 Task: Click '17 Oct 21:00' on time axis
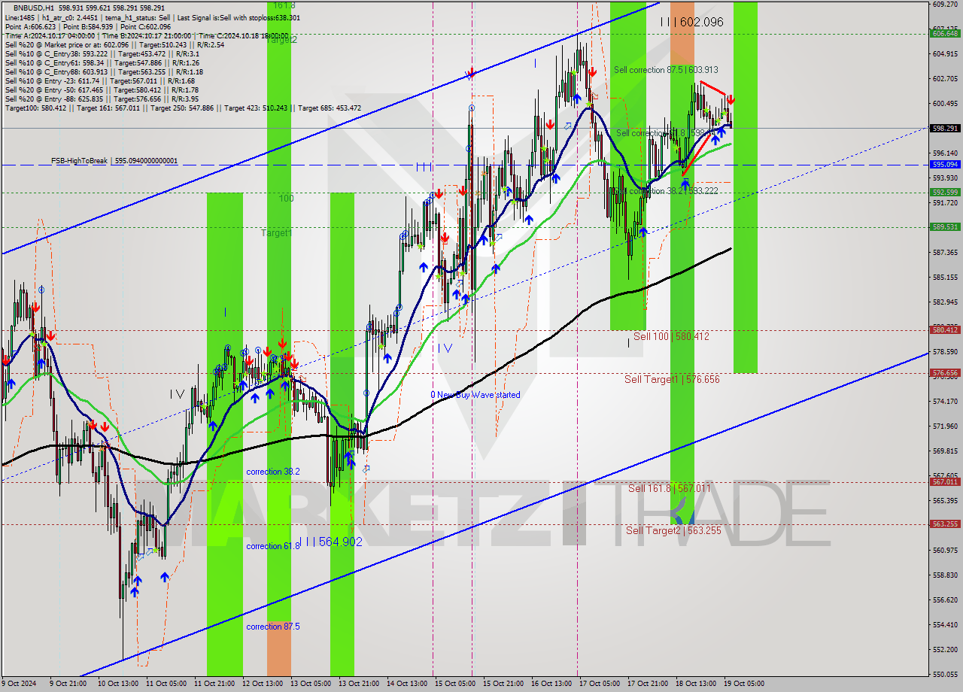coord(647,684)
